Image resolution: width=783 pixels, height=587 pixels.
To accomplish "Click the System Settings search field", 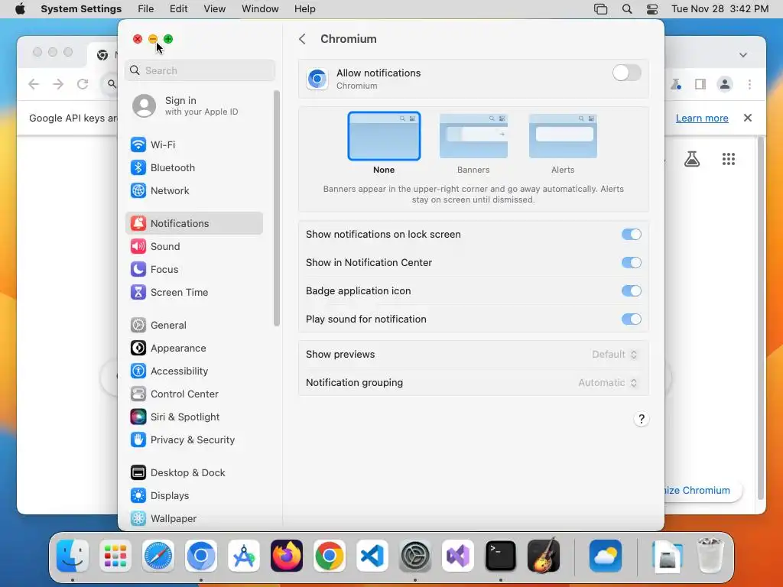I will 200,70.
